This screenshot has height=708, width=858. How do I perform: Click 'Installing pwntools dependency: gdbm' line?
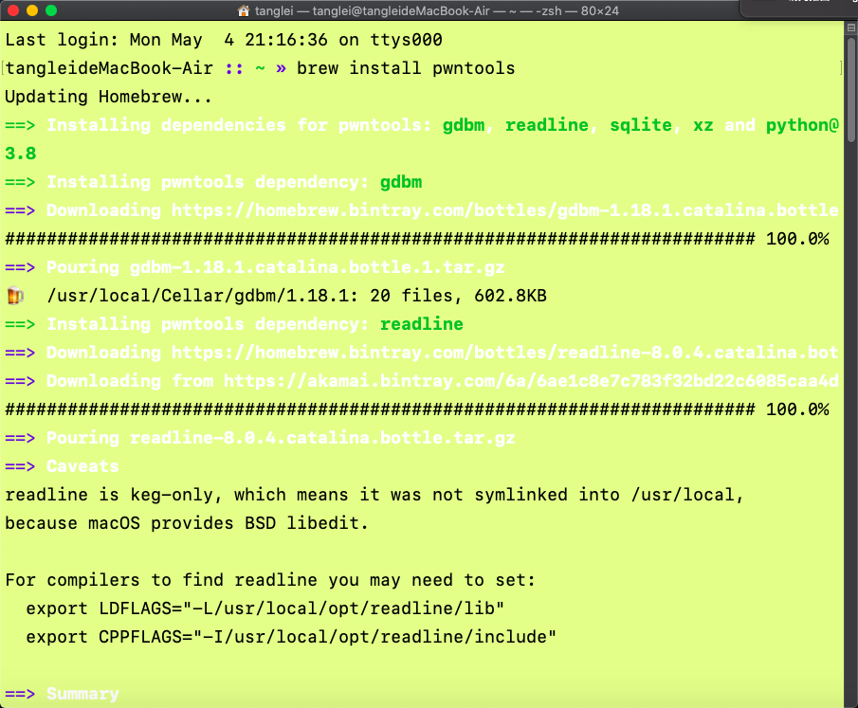[x=213, y=182]
